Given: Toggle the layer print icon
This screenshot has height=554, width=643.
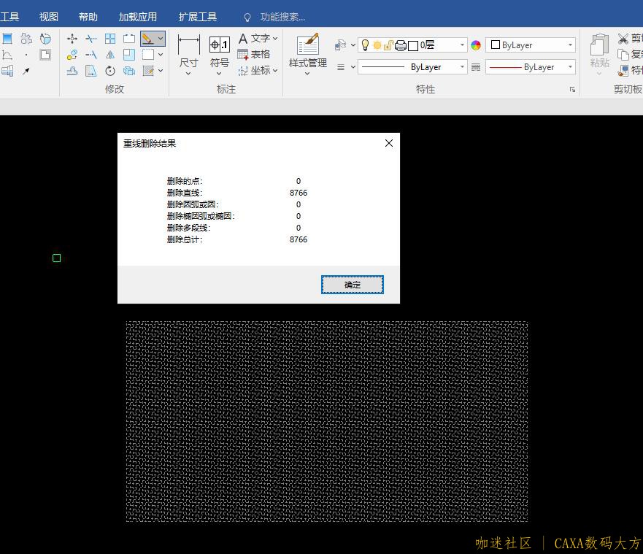Looking at the screenshot, I should pyautogui.click(x=400, y=45).
